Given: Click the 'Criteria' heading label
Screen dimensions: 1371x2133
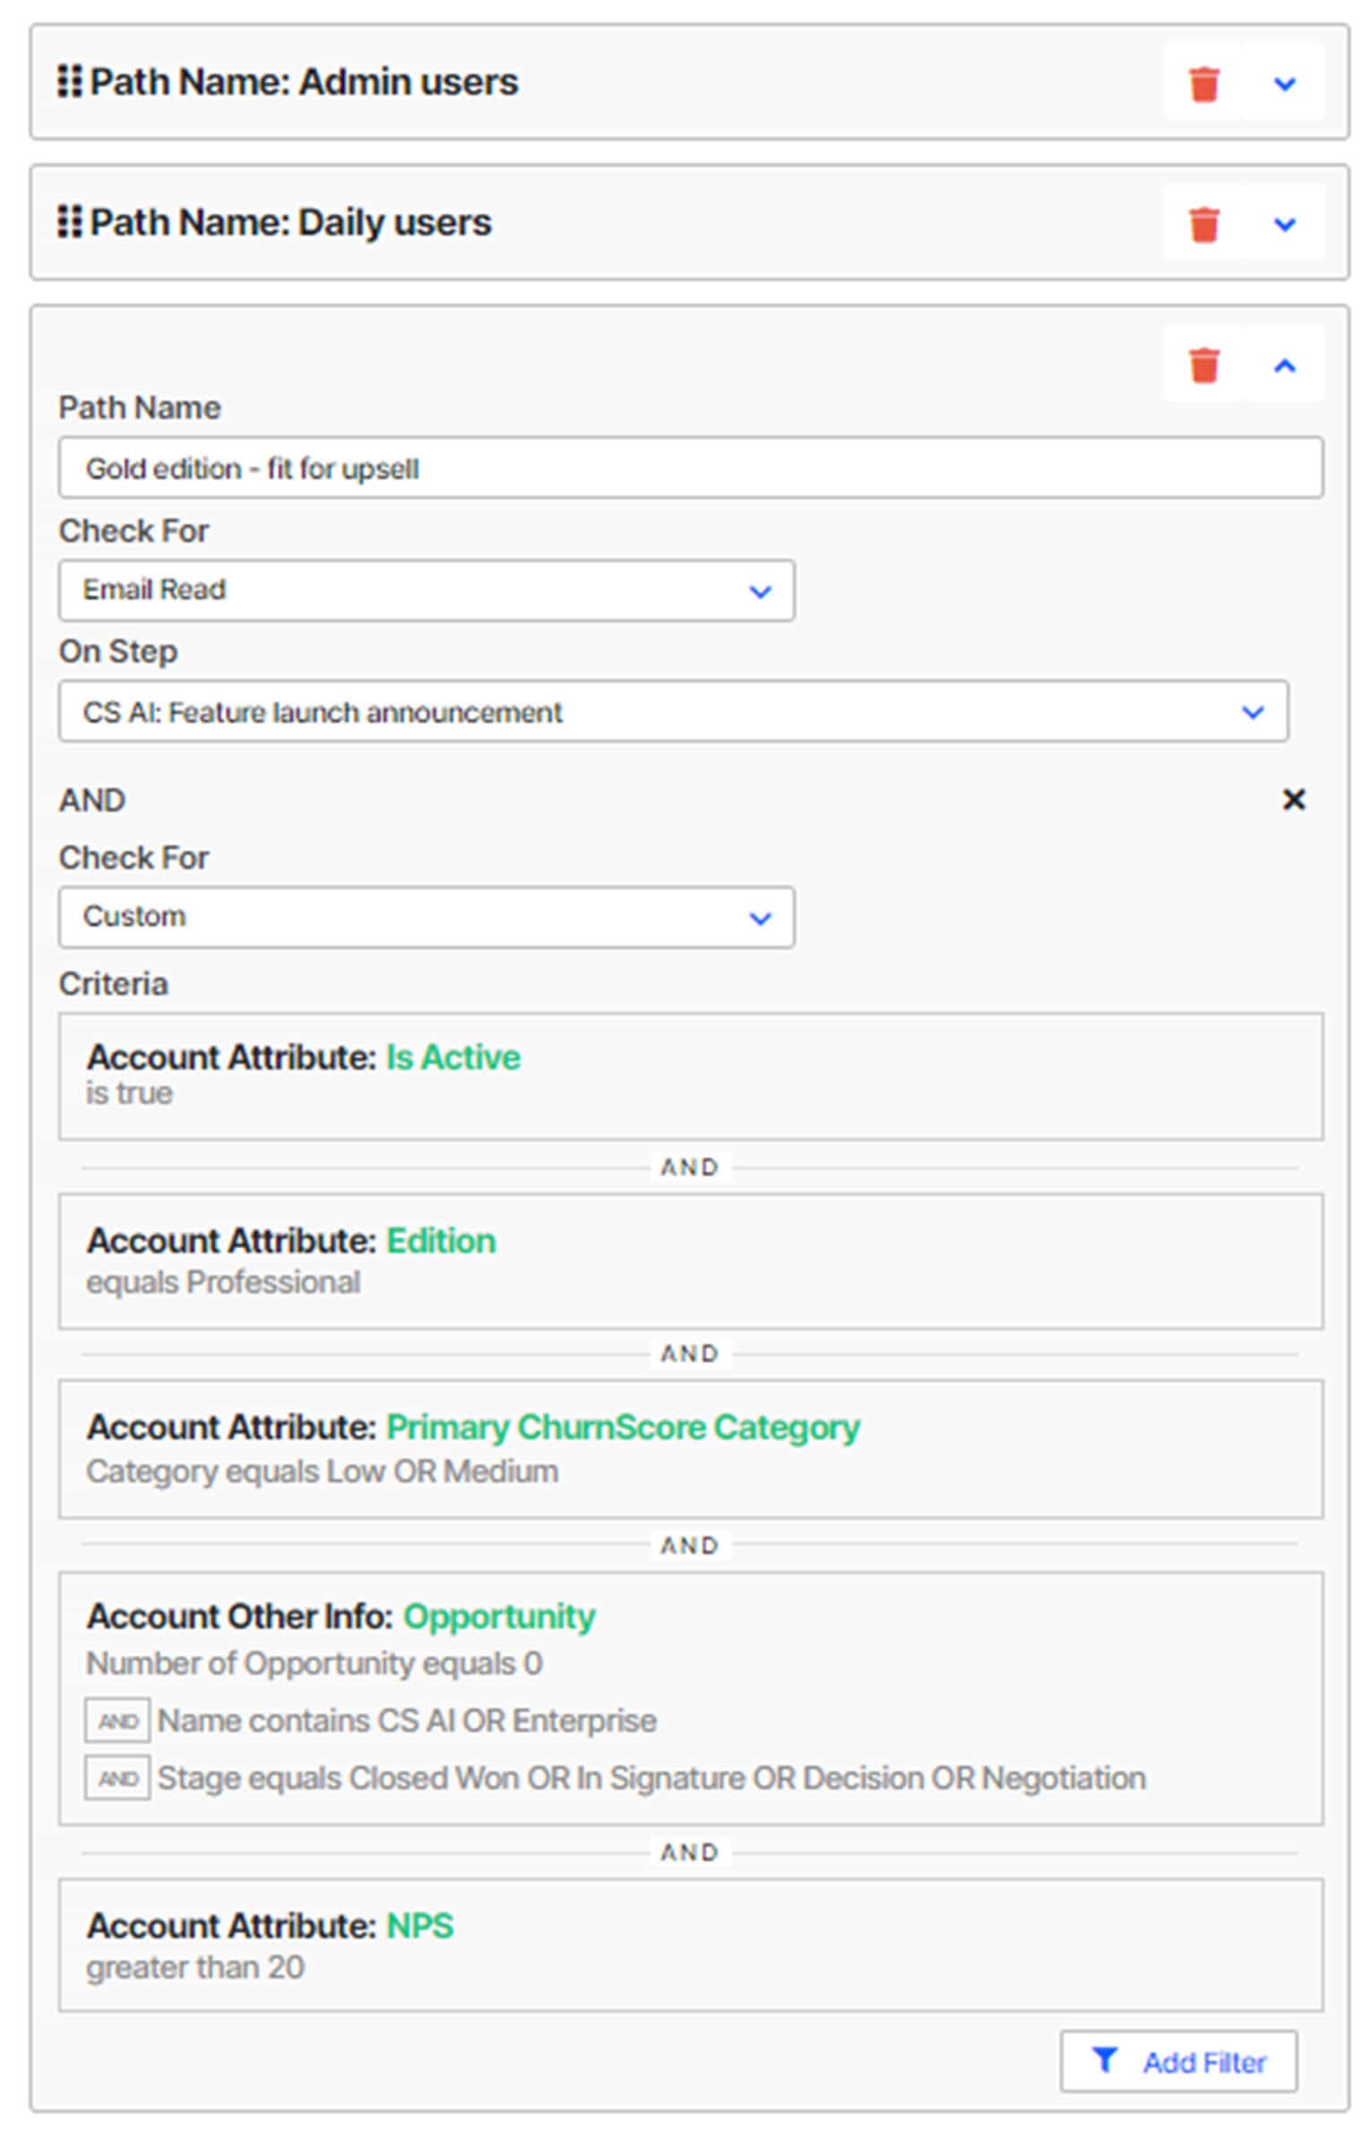Looking at the screenshot, I should pyautogui.click(x=113, y=984).
